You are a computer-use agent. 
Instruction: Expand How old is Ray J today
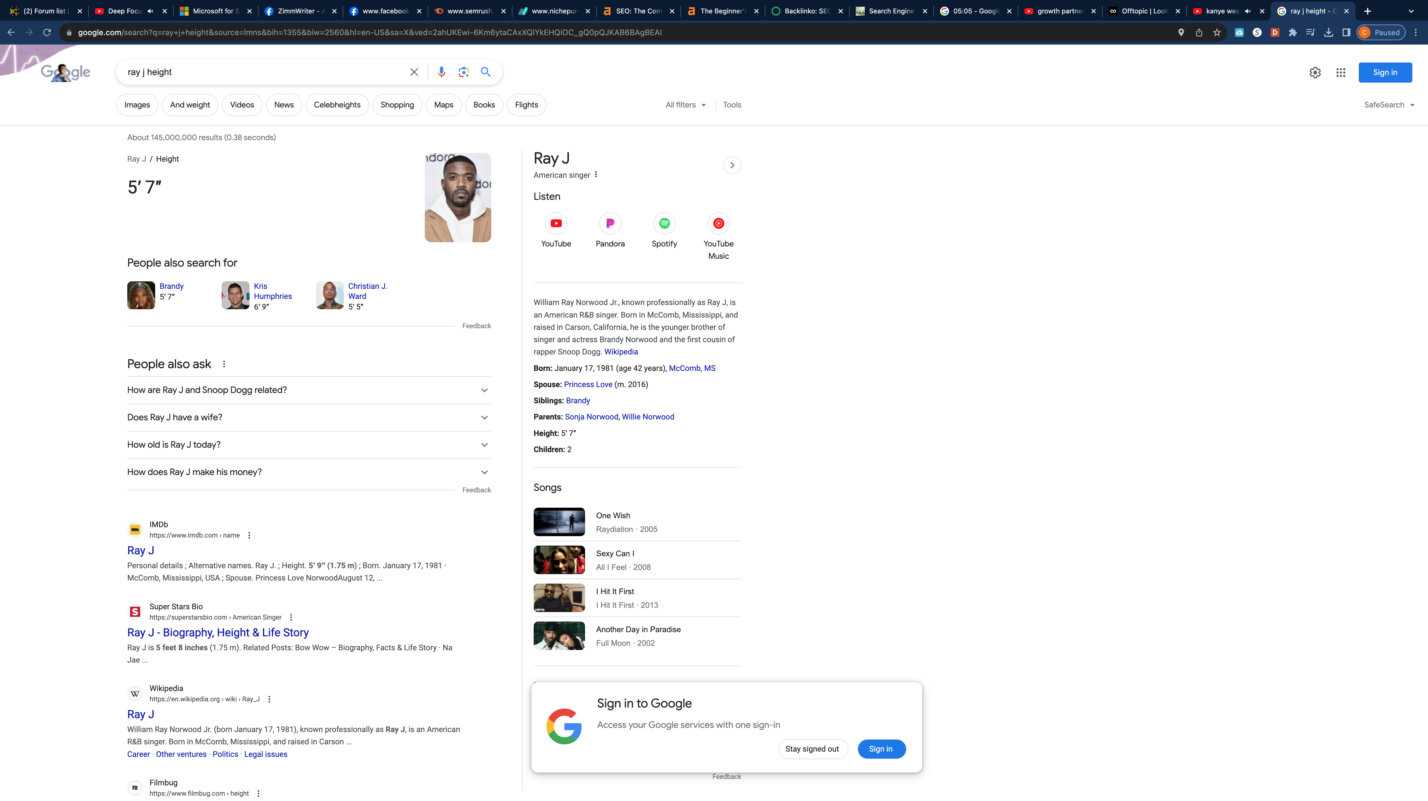click(x=309, y=445)
